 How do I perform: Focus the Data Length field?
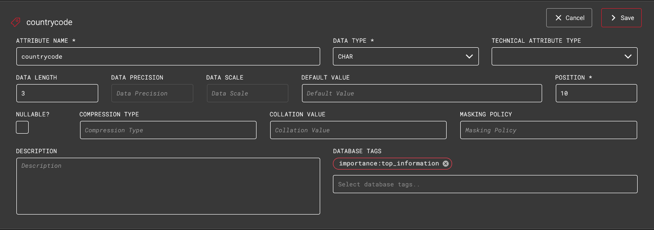(x=57, y=93)
